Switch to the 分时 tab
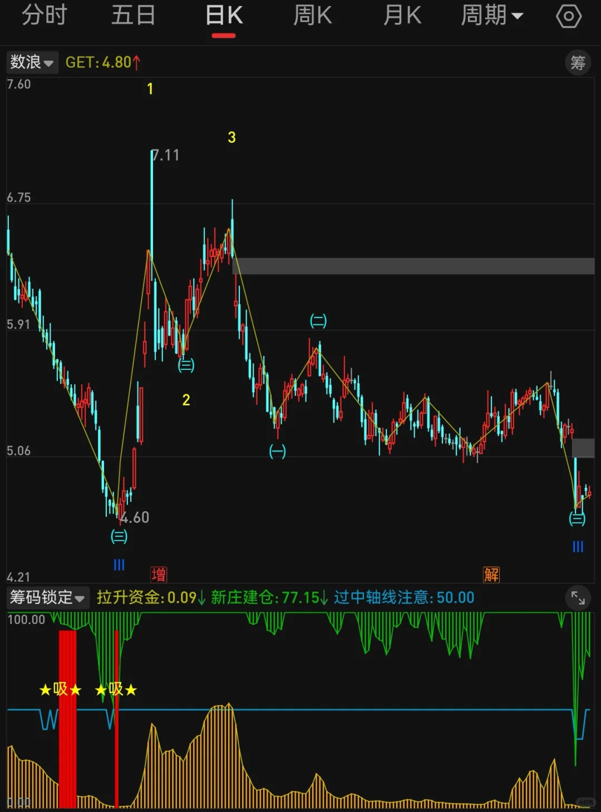The height and width of the screenshot is (812, 601). [x=44, y=15]
